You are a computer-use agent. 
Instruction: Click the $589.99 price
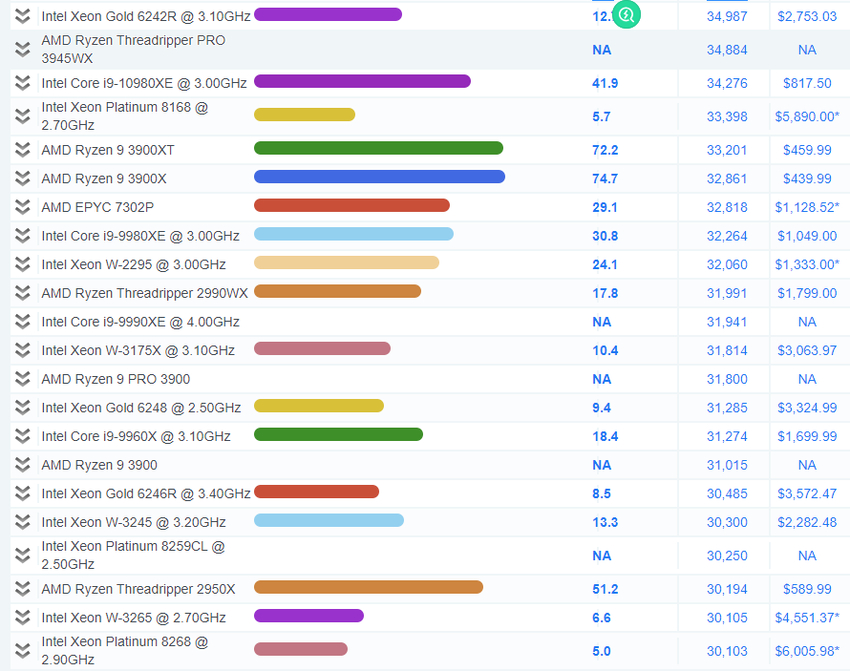(807, 589)
